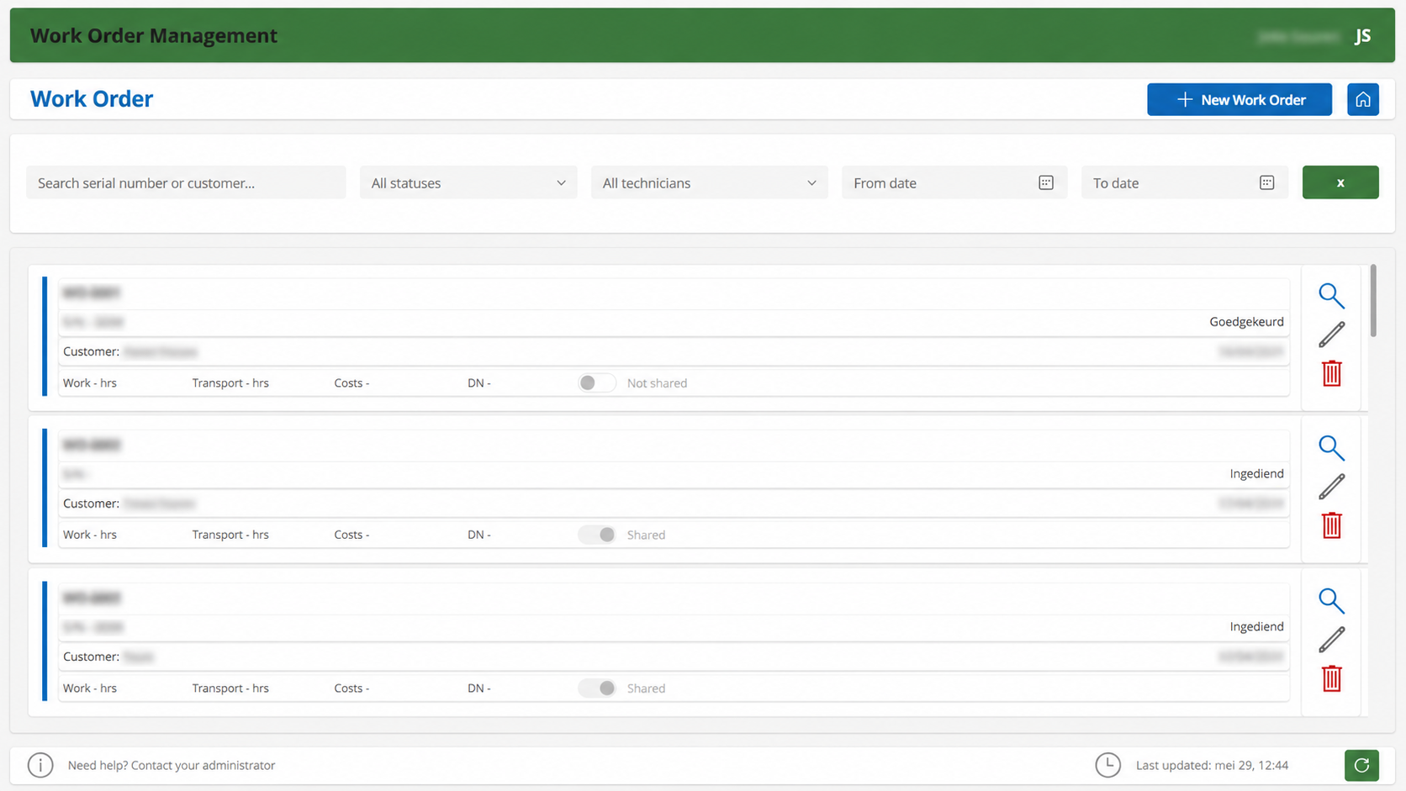The height and width of the screenshot is (791, 1406).
Task: Click the Goedgekeurd status label
Action: pos(1246,322)
